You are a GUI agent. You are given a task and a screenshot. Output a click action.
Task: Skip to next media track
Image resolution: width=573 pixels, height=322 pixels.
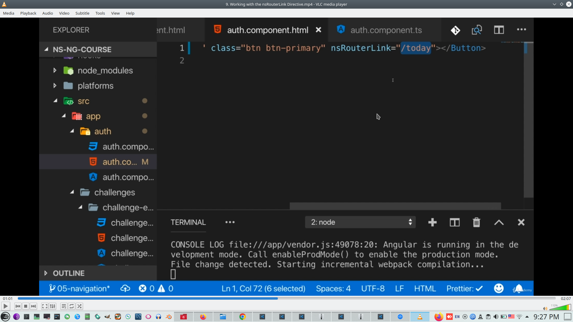[x=33, y=306]
